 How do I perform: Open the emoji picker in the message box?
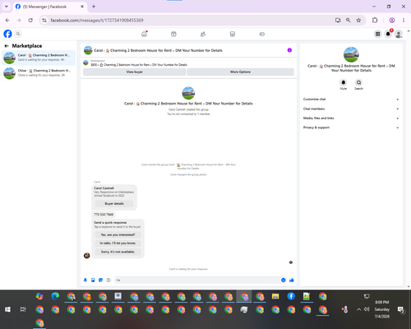(284, 280)
